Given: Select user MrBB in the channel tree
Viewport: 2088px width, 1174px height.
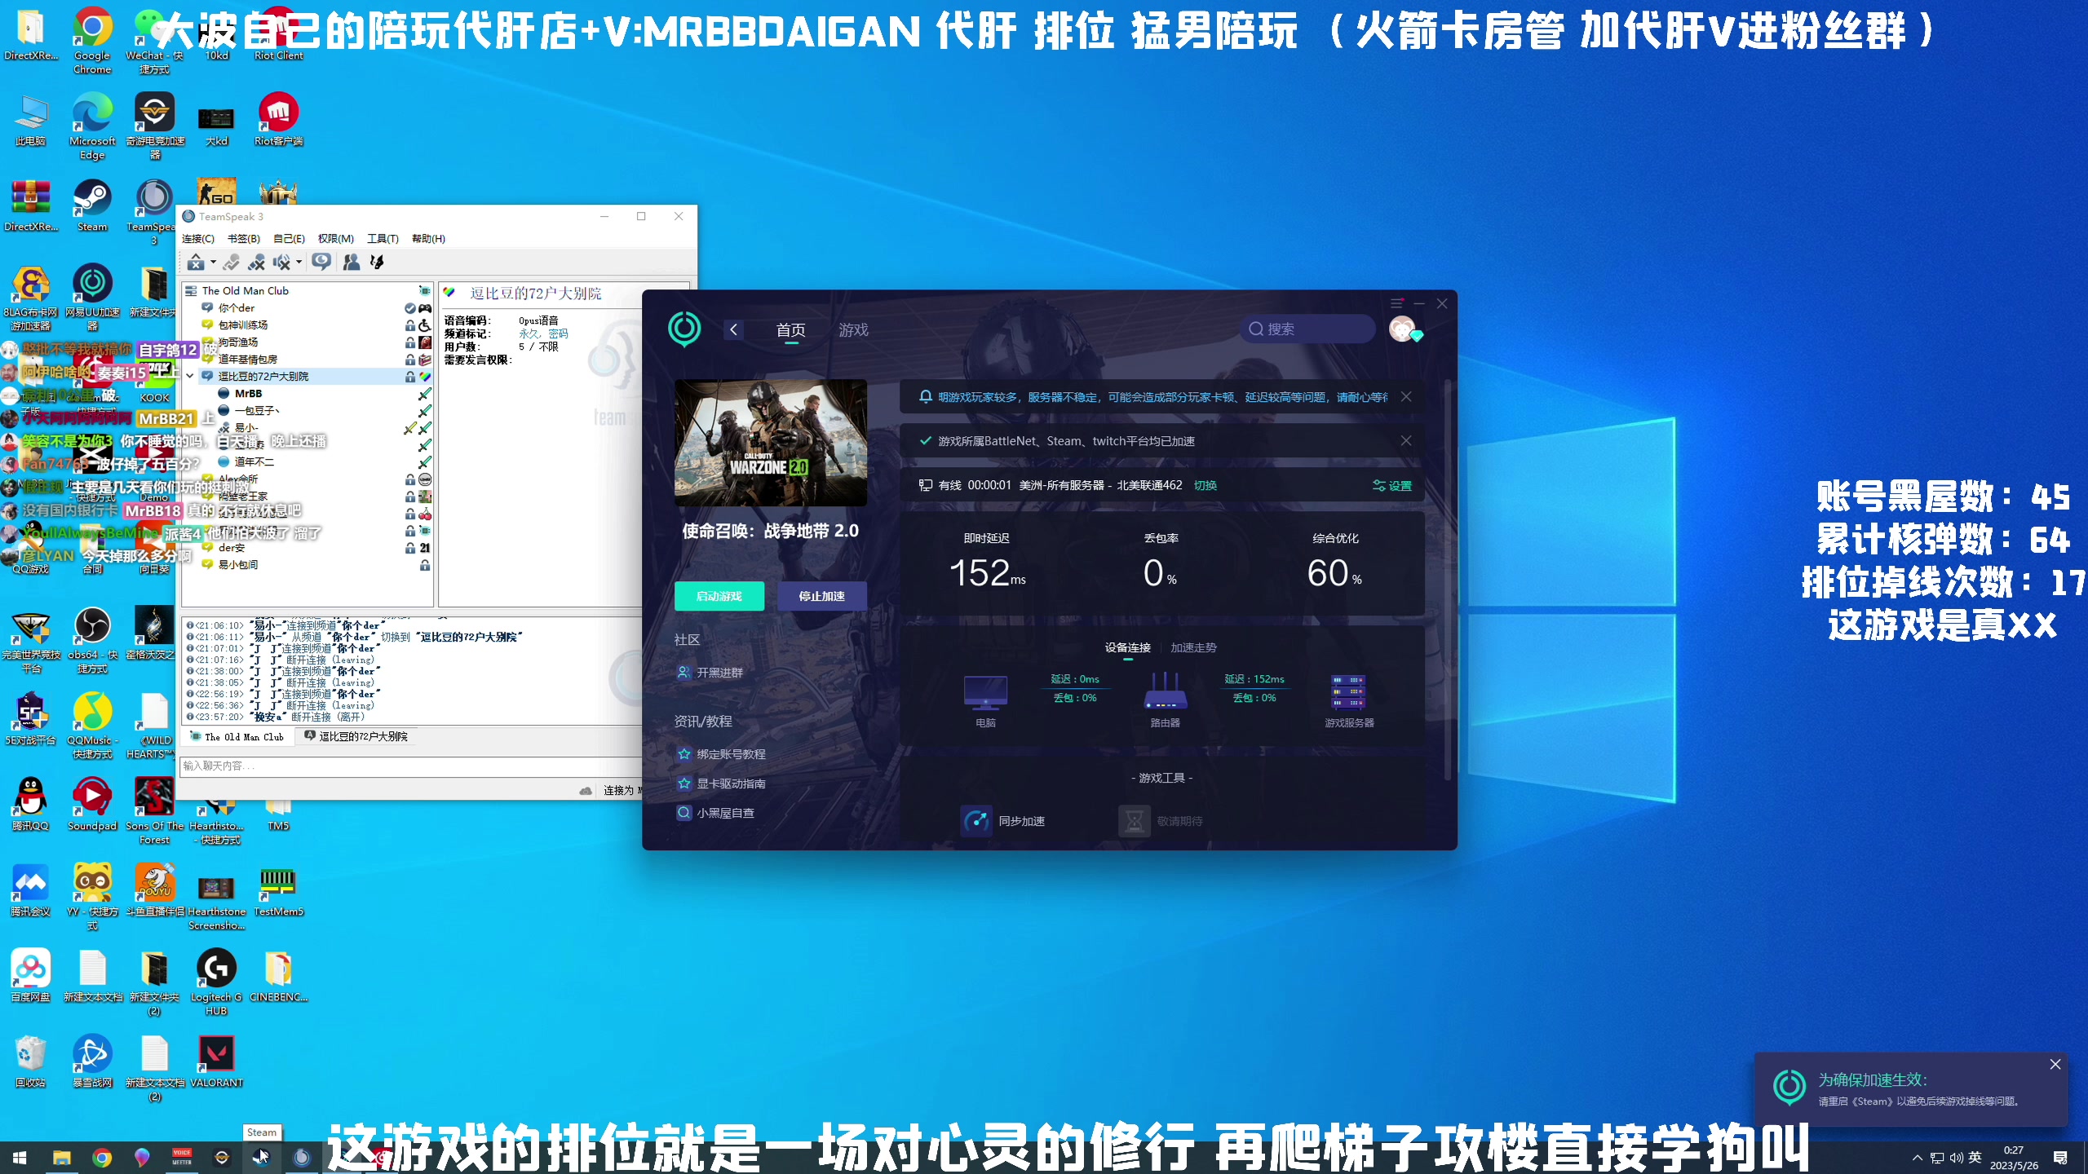Looking at the screenshot, I should tap(248, 394).
